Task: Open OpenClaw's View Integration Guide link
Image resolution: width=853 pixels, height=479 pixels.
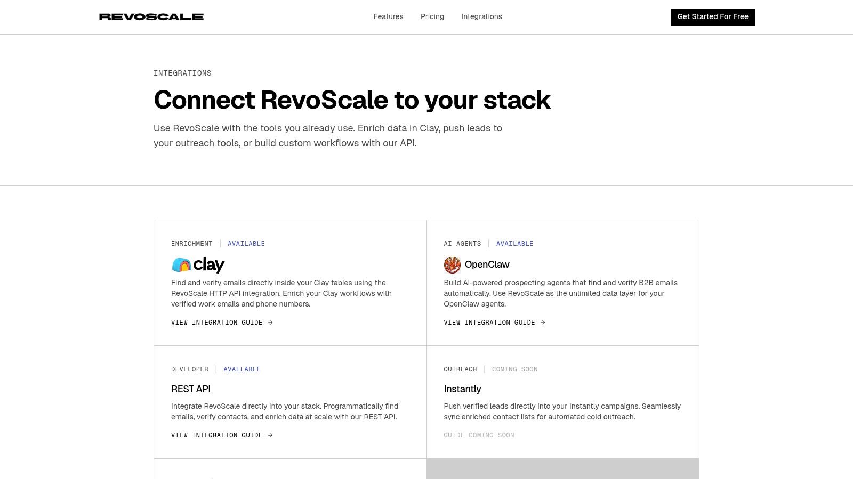Action: coord(494,323)
